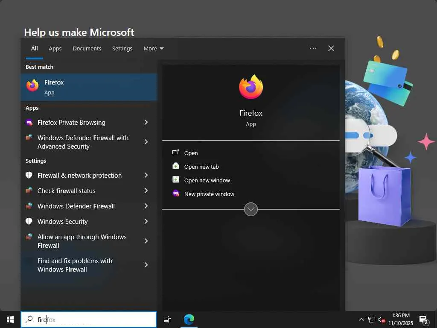Switch to the Settings tab

point(122,49)
